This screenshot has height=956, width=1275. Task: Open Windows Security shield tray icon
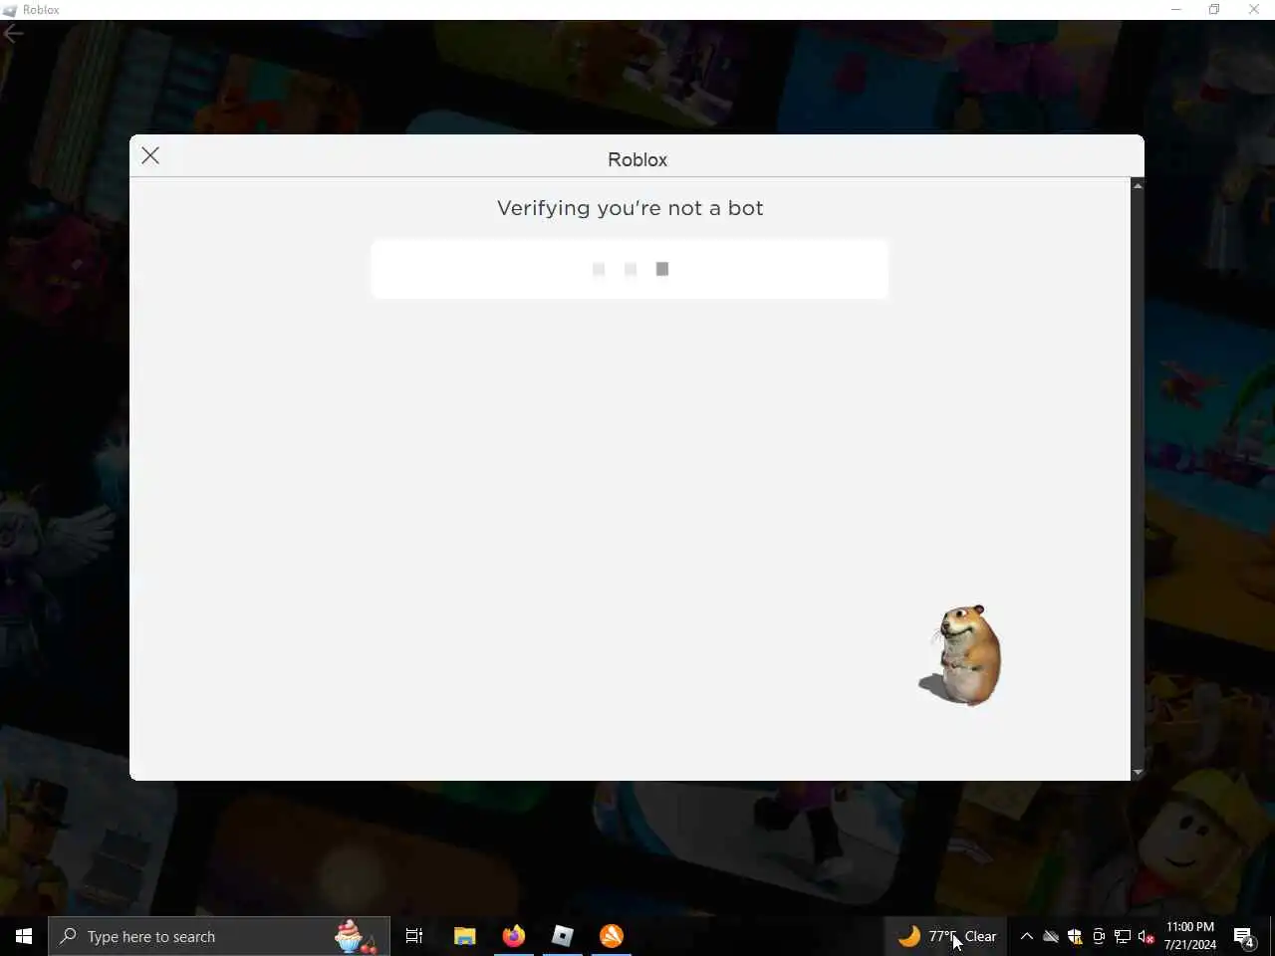point(1075,936)
